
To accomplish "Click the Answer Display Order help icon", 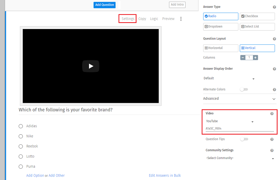I will (274, 69).
